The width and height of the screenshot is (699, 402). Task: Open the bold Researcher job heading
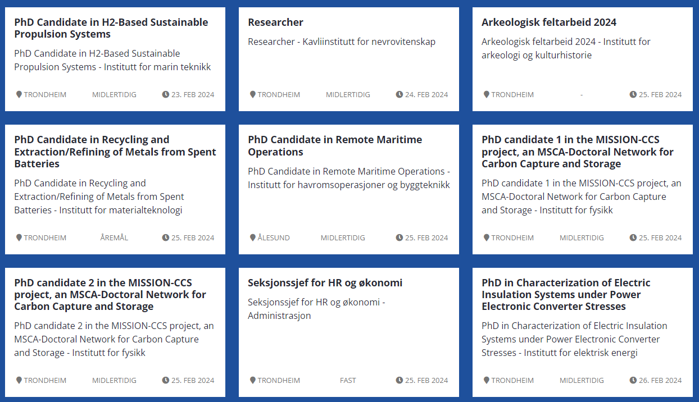(x=275, y=22)
